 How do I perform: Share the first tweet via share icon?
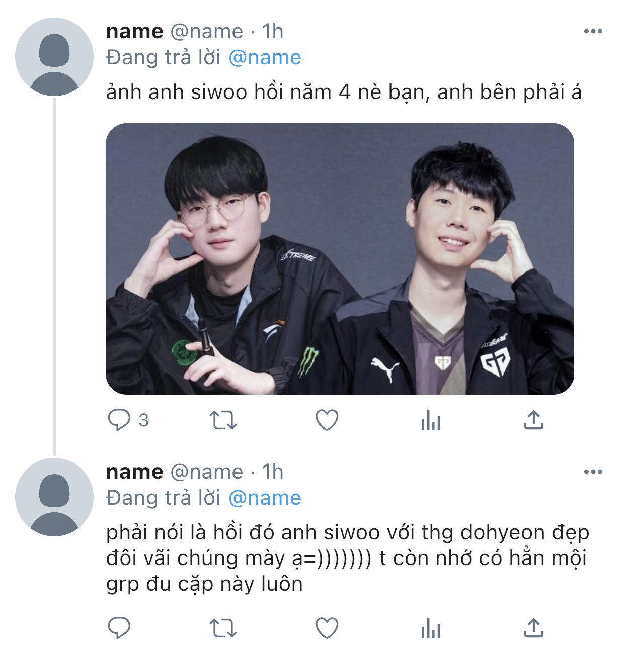click(x=534, y=420)
